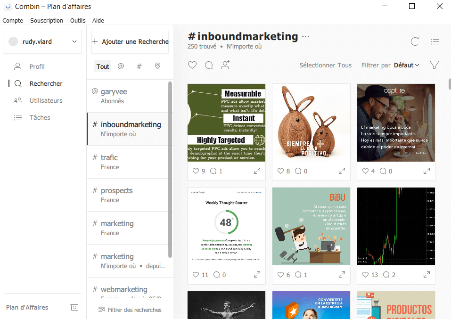Open the Compte menu
This screenshot has height=319, width=451.
13,20
